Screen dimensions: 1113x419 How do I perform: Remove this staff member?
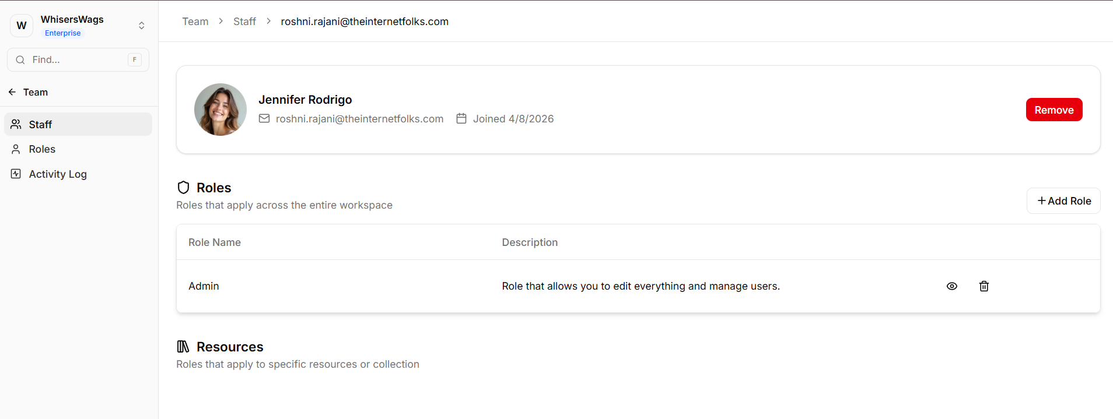click(1053, 110)
